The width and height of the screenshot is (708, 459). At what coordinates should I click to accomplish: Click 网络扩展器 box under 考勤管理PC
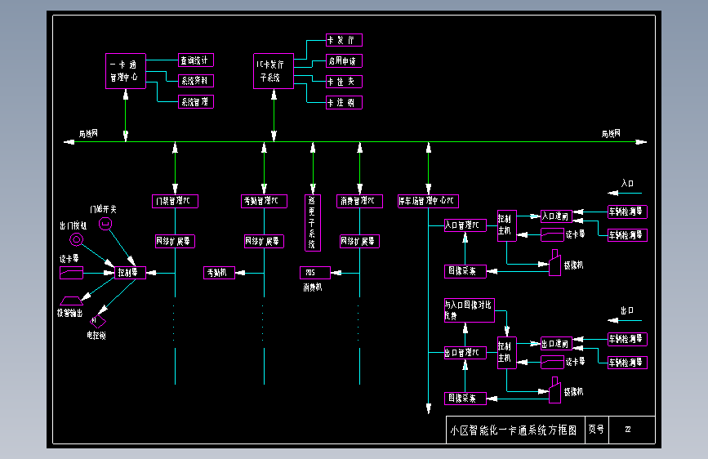[264, 241]
